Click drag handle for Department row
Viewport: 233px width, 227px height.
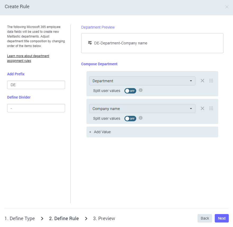point(211,81)
